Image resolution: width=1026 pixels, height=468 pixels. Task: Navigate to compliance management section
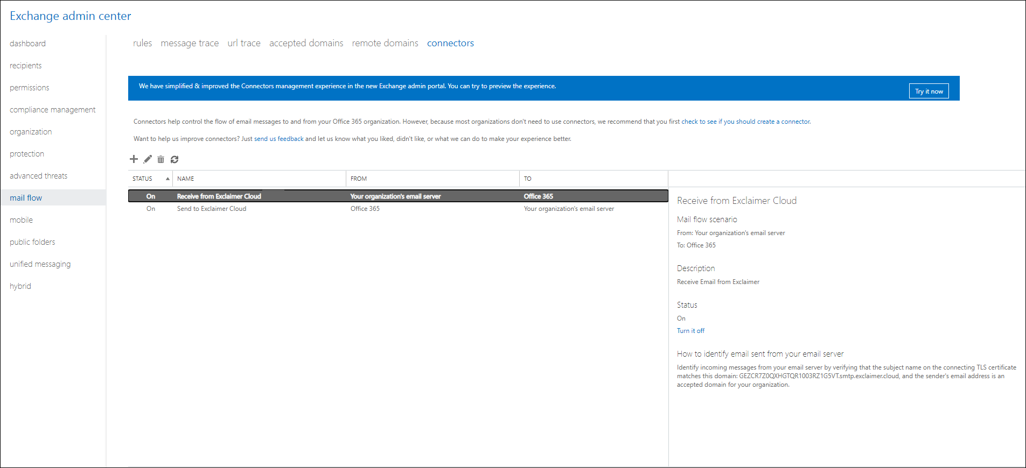point(53,110)
